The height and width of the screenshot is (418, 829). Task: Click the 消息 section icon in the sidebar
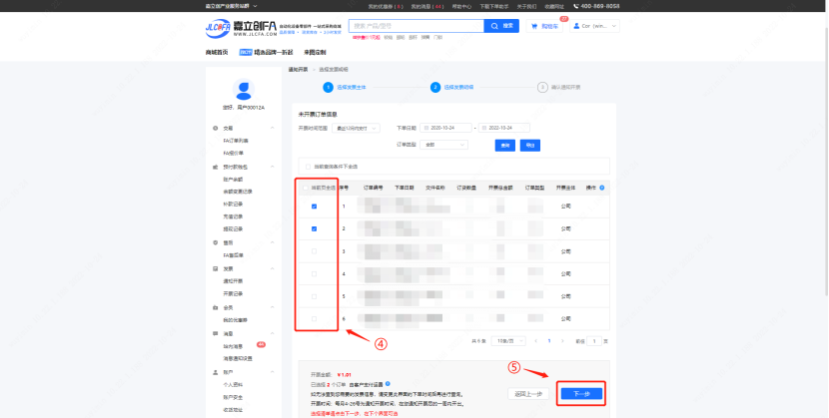(x=215, y=334)
